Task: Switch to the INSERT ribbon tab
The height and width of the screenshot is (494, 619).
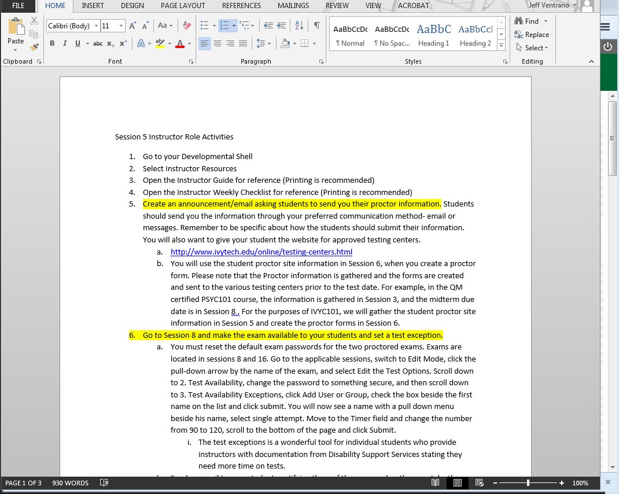Action: (93, 6)
